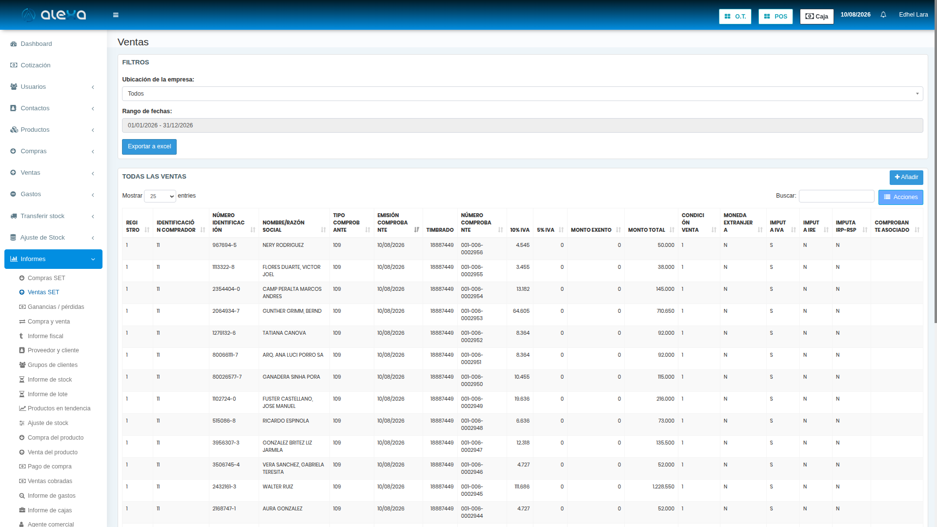Click the Productos en tendencia chart icon
Image resolution: width=937 pixels, height=527 pixels.
click(22, 408)
